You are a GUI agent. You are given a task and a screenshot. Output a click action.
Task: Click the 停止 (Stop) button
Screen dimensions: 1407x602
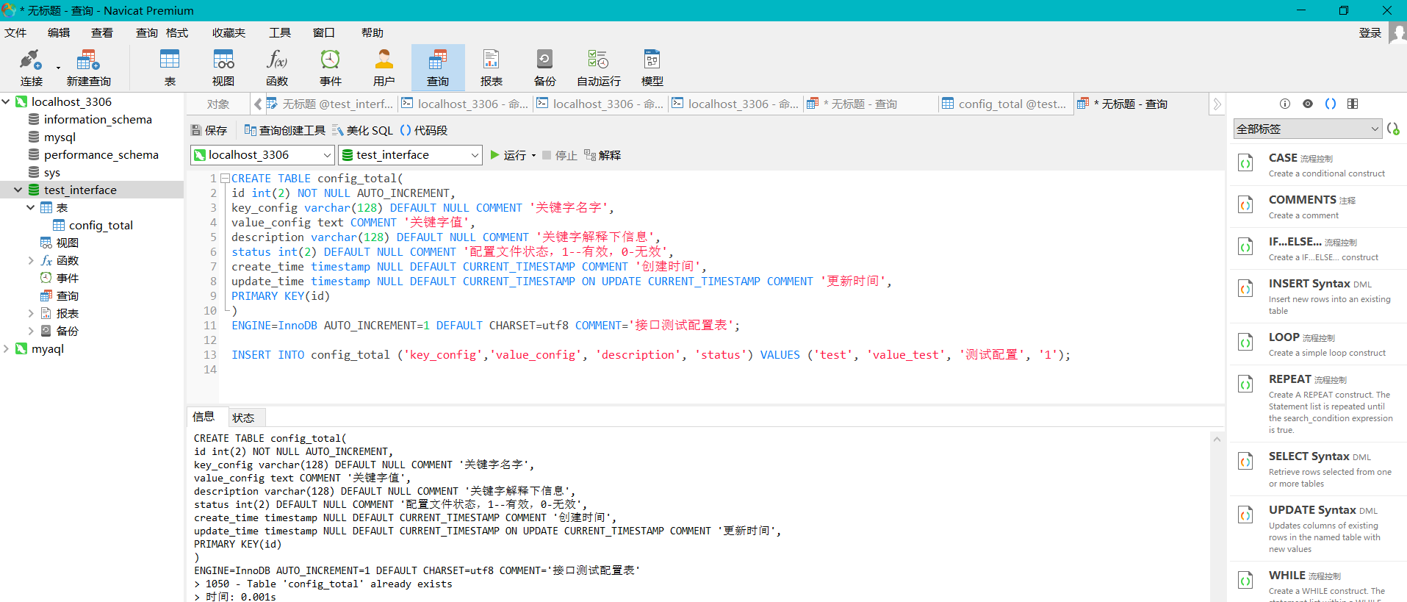pos(559,155)
